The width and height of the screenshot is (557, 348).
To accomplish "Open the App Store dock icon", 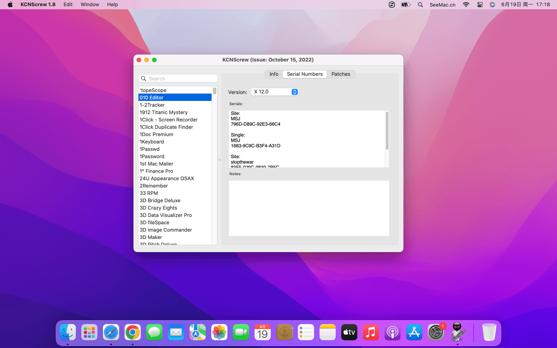I will coord(414,332).
